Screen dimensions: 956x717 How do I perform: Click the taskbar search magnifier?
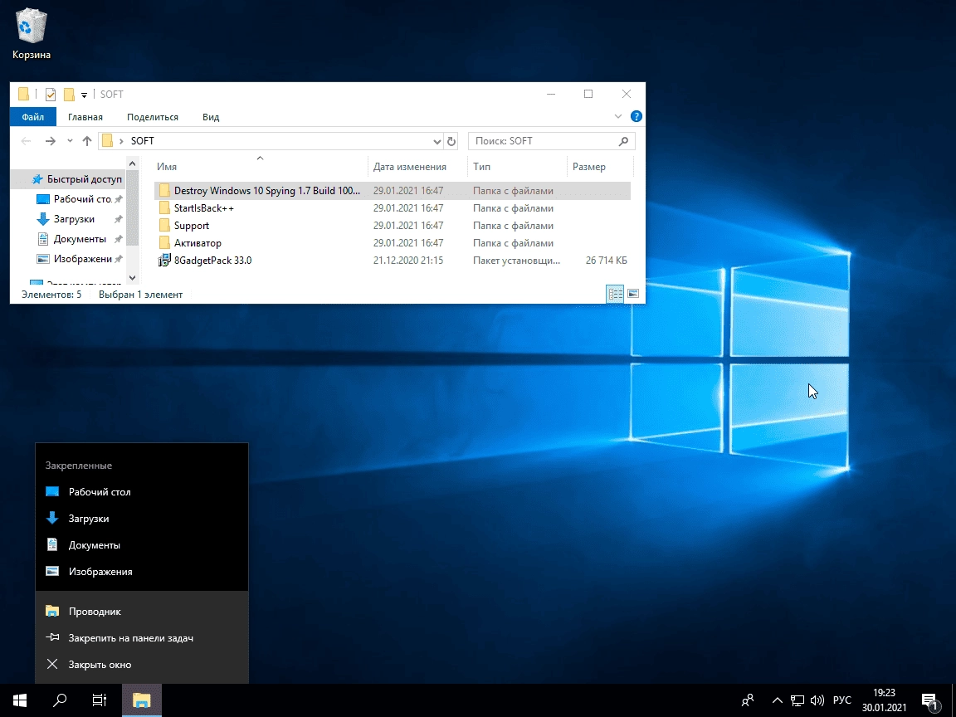(x=59, y=700)
